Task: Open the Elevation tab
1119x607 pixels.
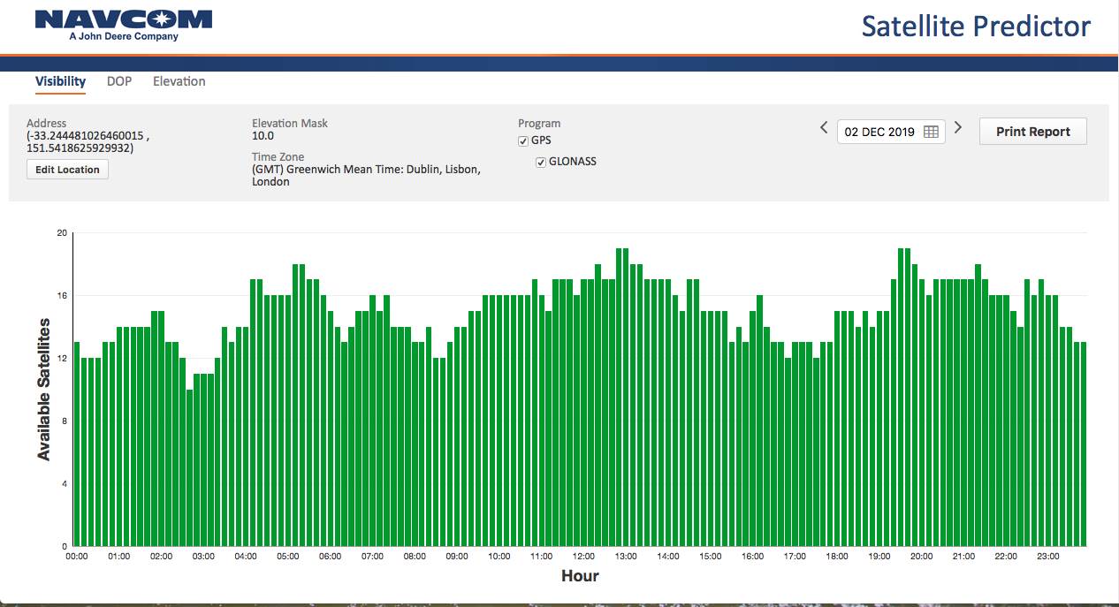Action: pyautogui.click(x=179, y=81)
